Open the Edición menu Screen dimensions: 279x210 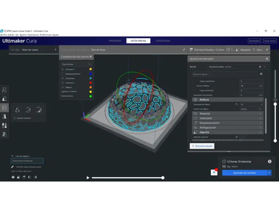click(12, 35)
